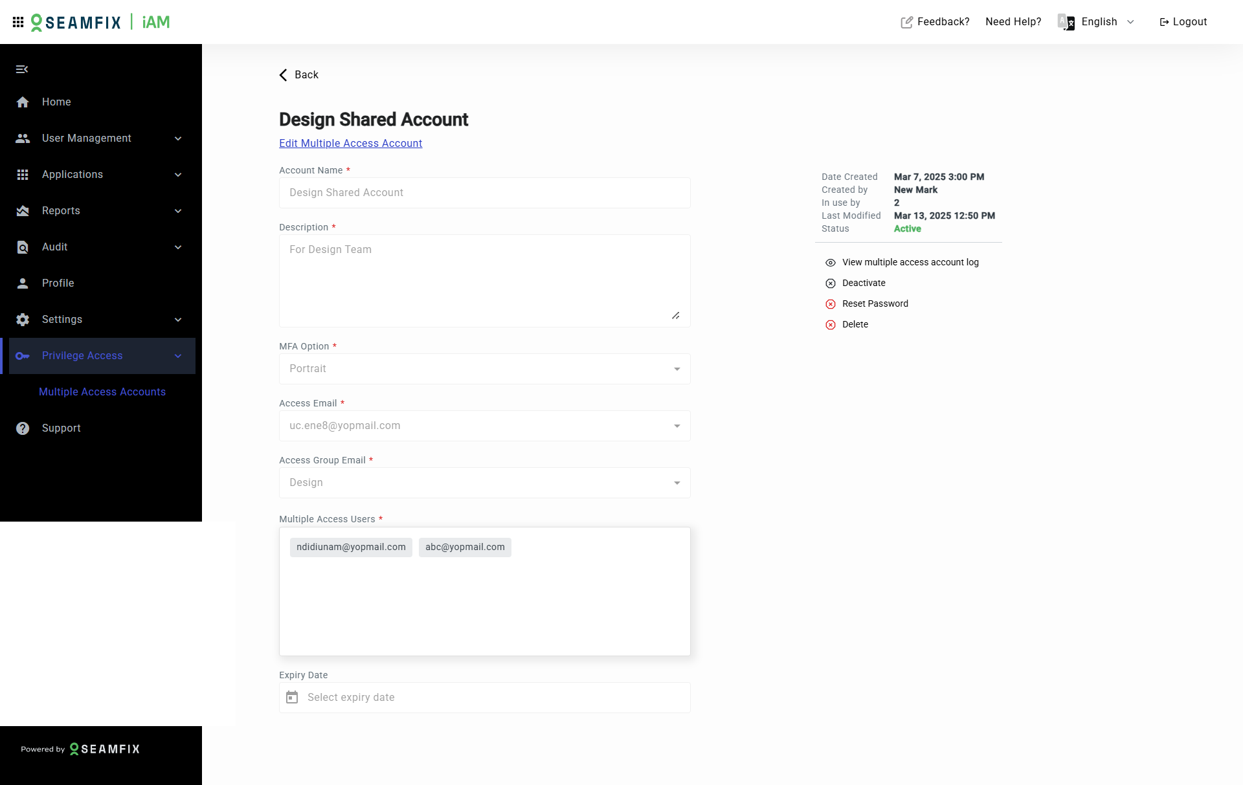The height and width of the screenshot is (785, 1243).
Task: Click the Account Name input field
Action: click(484, 193)
